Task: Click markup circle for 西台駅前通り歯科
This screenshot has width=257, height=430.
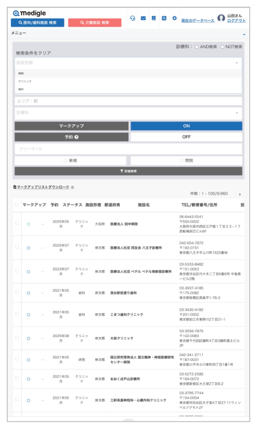Action: click(x=28, y=293)
